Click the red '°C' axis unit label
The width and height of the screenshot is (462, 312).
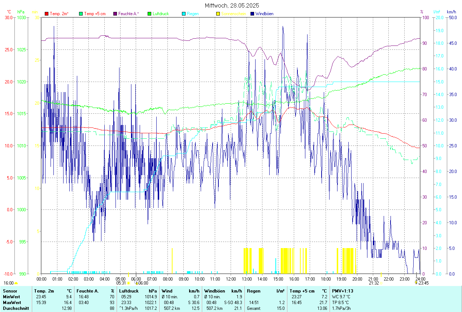[9, 12]
